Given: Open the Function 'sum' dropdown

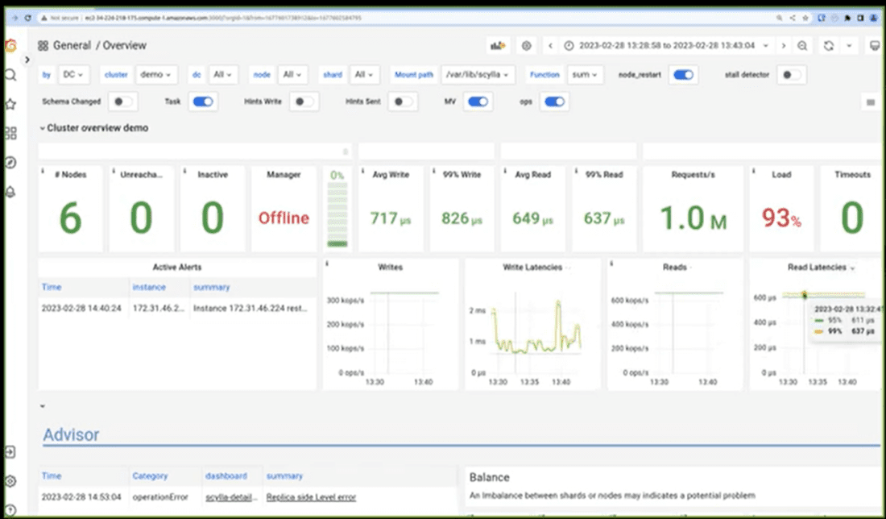Looking at the screenshot, I should [586, 75].
